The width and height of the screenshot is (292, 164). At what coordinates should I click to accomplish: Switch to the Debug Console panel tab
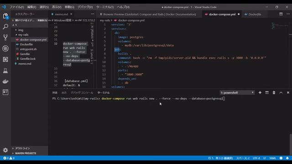pos(82,92)
